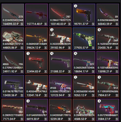
Task: Click the coin icon beside 3584.27 ₽
Action: tap(117, 119)
